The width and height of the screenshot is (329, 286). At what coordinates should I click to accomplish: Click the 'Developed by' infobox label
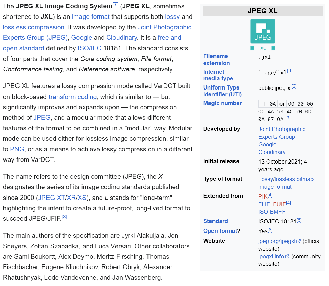222,129
